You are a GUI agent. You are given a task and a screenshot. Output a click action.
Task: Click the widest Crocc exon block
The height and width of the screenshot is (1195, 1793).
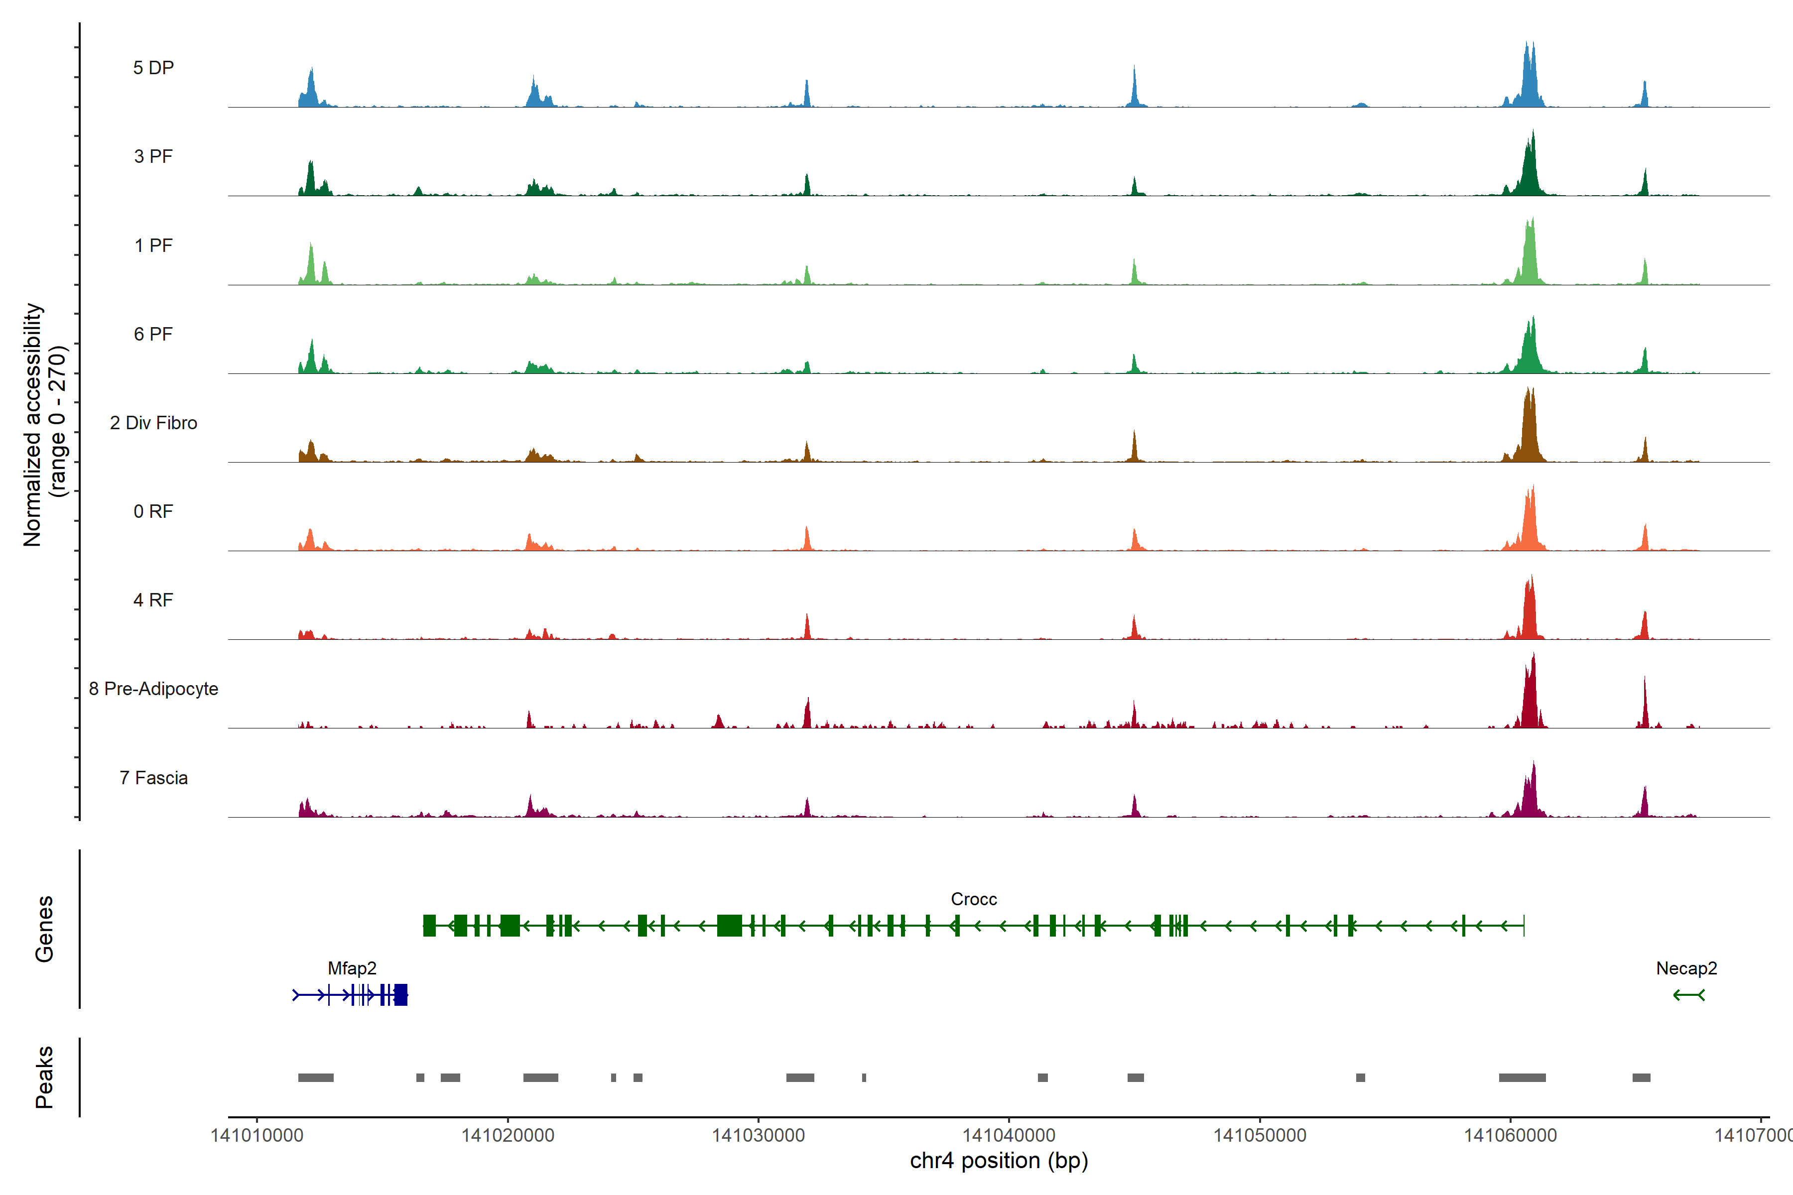(730, 926)
